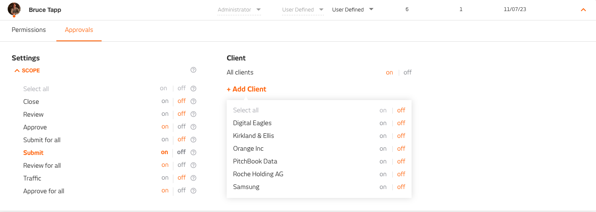Turn on the Close scope setting
The height and width of the screenshot is (212, 596).
tap(165, 101)
